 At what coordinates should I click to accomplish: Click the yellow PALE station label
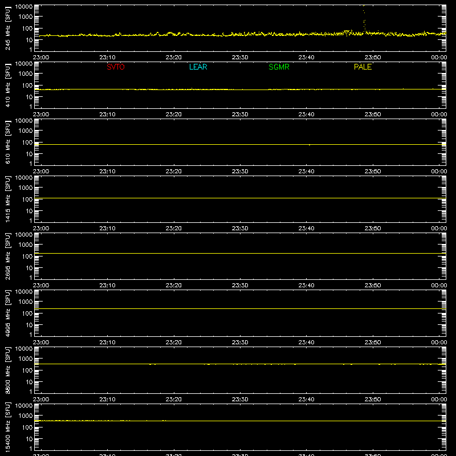click(363, 67)
